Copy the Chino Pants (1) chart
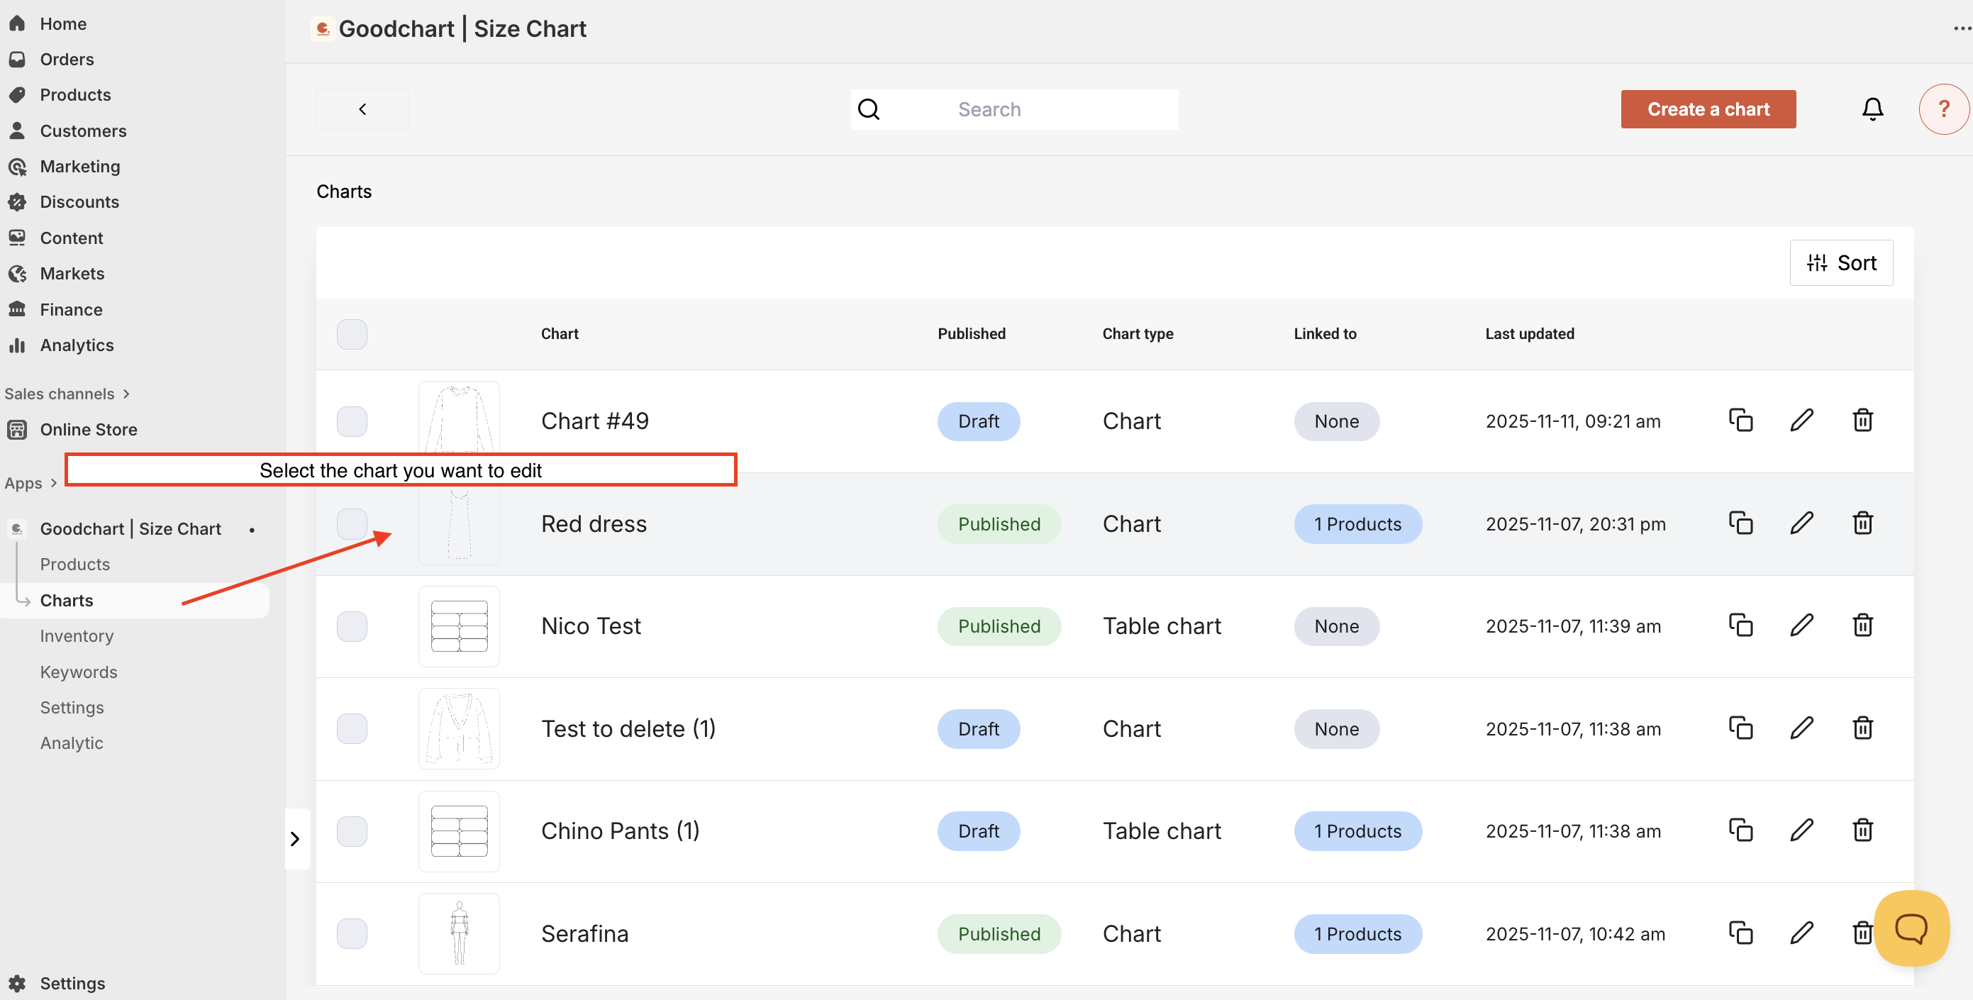The image size is (1973, 1000). pos(1740,830)
